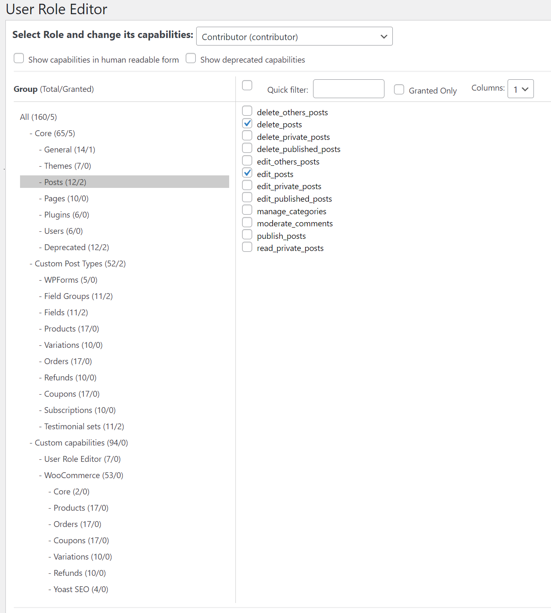The height and width of the screenshot is (613, 551).
Task: Click into the Quick filter text field
Action: pyautogui.click(x=348, y=89)
